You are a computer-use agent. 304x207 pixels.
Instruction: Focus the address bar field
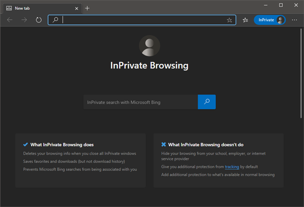click(x=142, y=20)
